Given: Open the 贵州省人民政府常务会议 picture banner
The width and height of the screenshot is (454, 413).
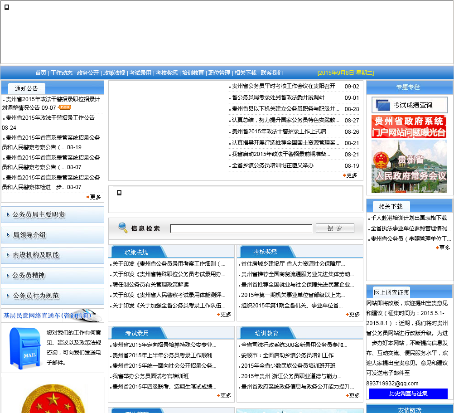Looking at the screenshot, I should (409, 166).
